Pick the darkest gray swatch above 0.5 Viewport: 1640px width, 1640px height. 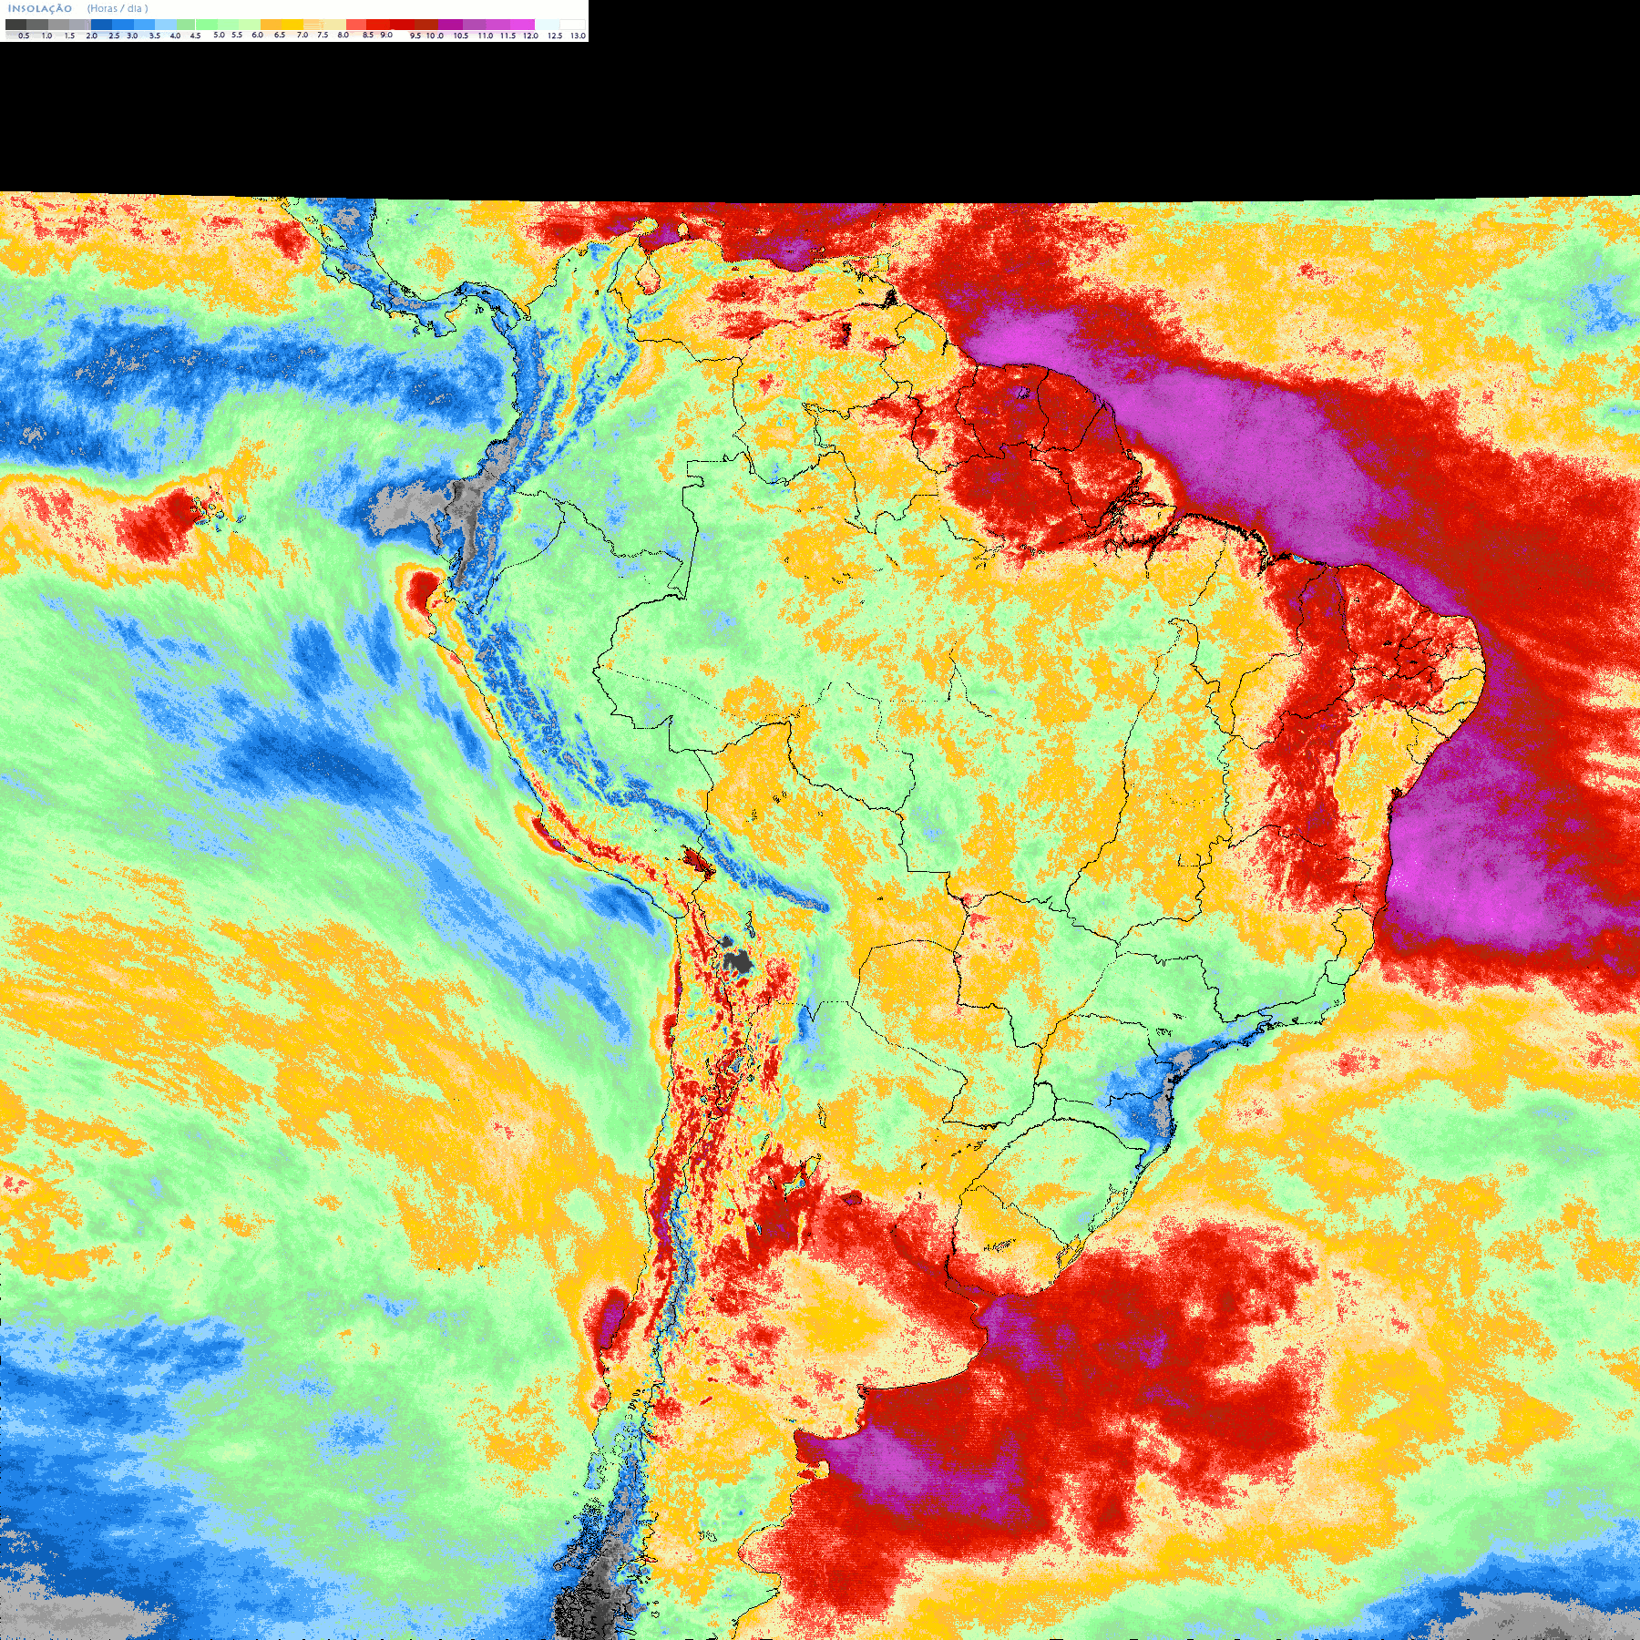pos(15,25)
